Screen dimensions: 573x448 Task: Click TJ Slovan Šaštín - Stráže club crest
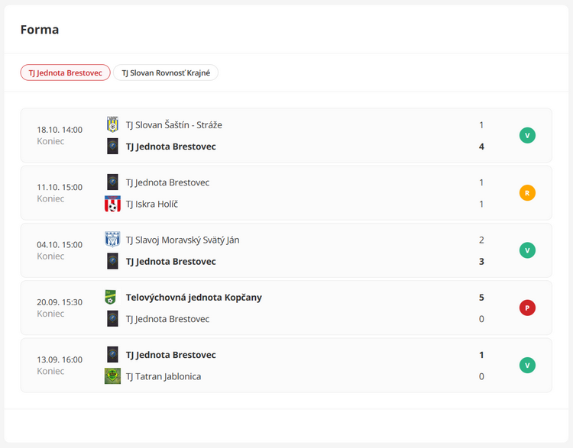click(112, 125)
